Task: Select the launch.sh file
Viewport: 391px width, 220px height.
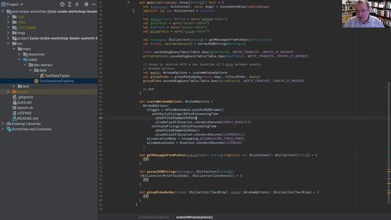Action: coord(25,108)
